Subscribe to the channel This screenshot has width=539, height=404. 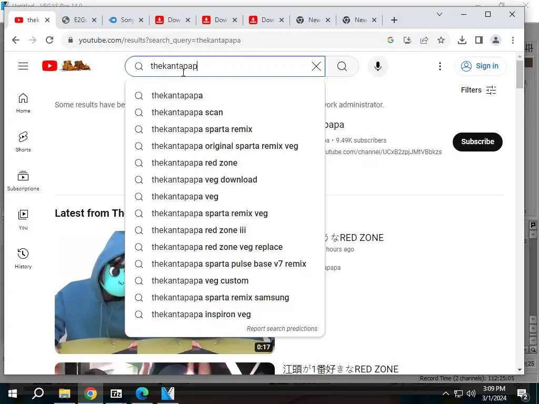[477, 142]
